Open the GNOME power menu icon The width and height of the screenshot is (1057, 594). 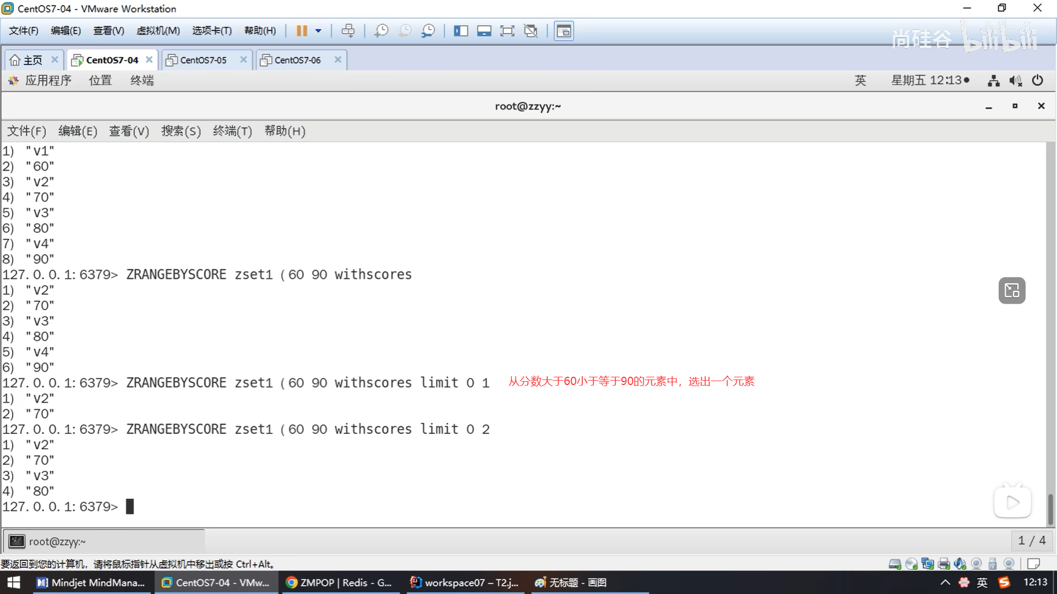[x=1038, y=80]
